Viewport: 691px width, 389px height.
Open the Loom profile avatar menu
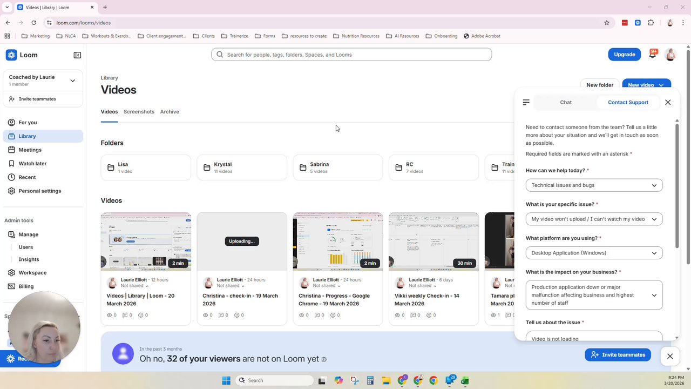point(670,55)
